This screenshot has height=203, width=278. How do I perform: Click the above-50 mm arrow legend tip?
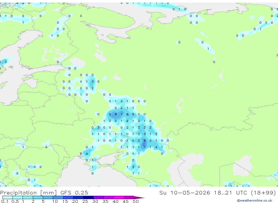pos(139,198)
